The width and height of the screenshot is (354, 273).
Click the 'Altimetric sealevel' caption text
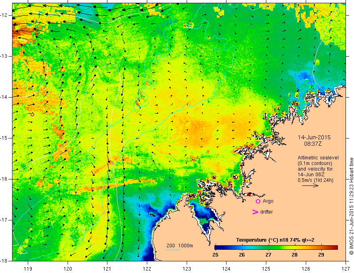[318, 158]
